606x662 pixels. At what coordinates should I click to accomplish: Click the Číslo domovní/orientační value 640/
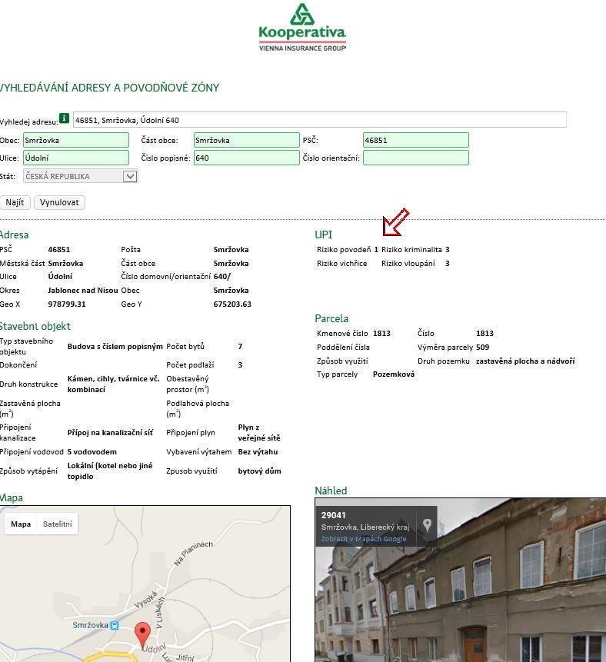pyautogui.click(x=222, y=277)
